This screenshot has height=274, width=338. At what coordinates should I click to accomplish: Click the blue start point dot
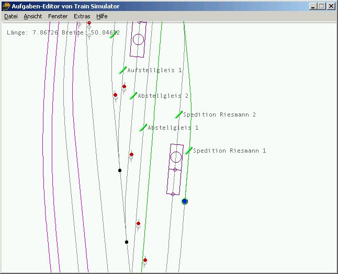click(185, 201)
